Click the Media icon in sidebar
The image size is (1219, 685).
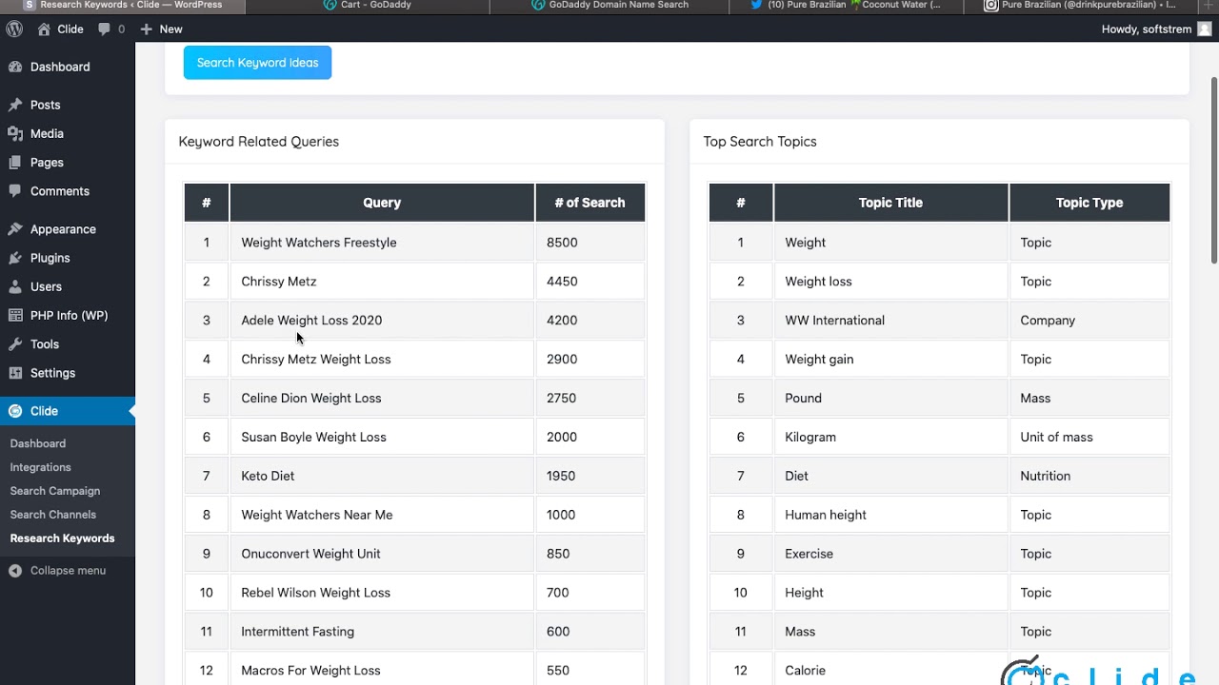pyautogui.click(x=14, y=133)
